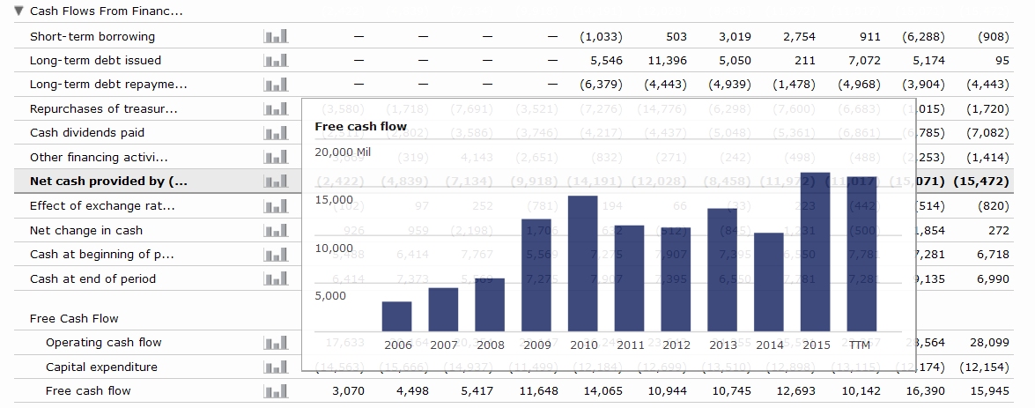Click the TTM bar in the chart

862,254
